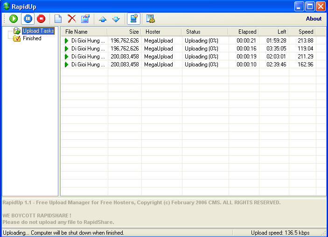328x237 pixels.
Task: Click Uploading (0%) status in the 119.04 row
Action: click(202, 49)
